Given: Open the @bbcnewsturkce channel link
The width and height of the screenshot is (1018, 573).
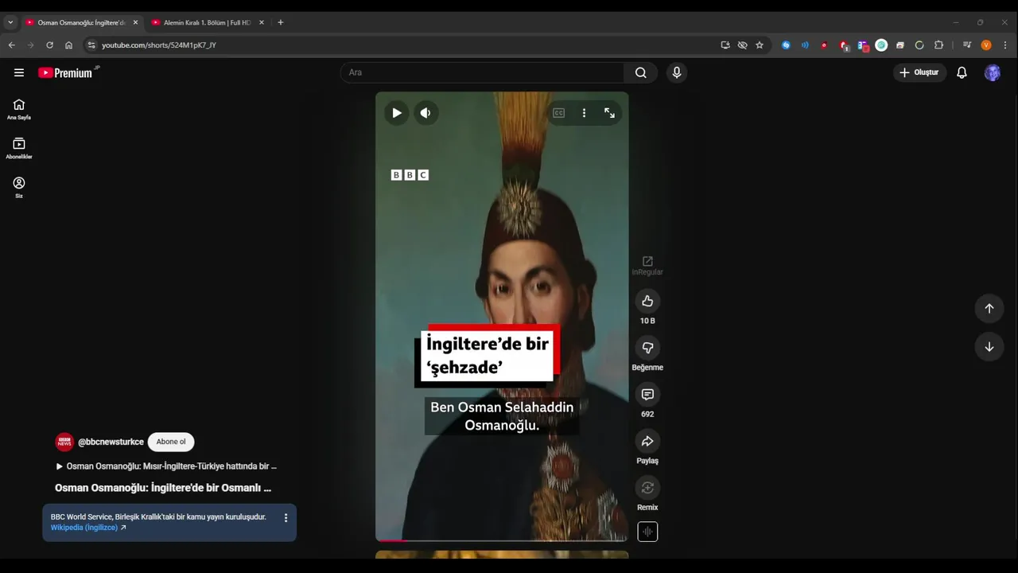Looking at the screenshot, I should click(111, 442).
